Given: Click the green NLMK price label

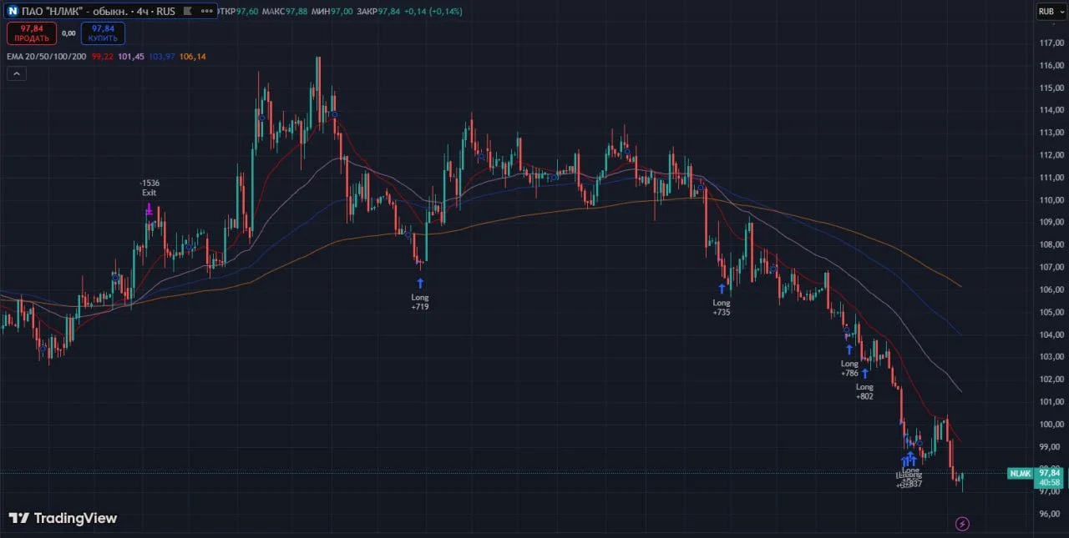Looking at the screenshot, I should 1021,473.
